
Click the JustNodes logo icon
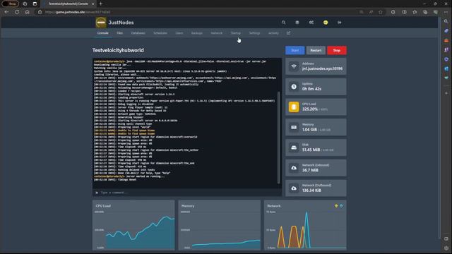(x=101, y=23)
